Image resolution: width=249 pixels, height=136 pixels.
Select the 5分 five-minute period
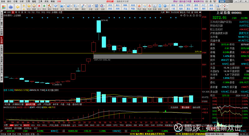coord(33,12)
